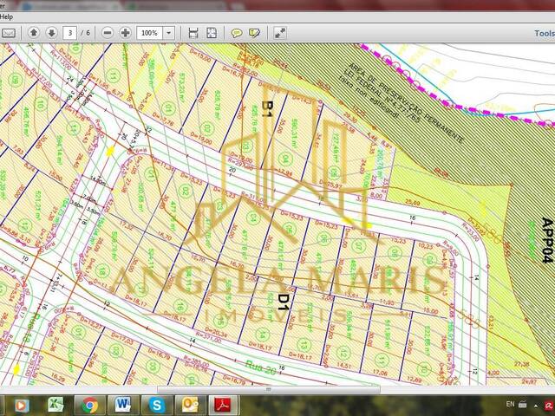Add a sticky note comment

[x=237, y=33]
